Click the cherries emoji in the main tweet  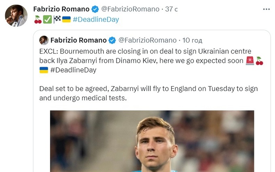point(38,19)
